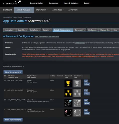Expand the Resources menu
This screenshot has height=124, width=119.
(x=54, y=3)
